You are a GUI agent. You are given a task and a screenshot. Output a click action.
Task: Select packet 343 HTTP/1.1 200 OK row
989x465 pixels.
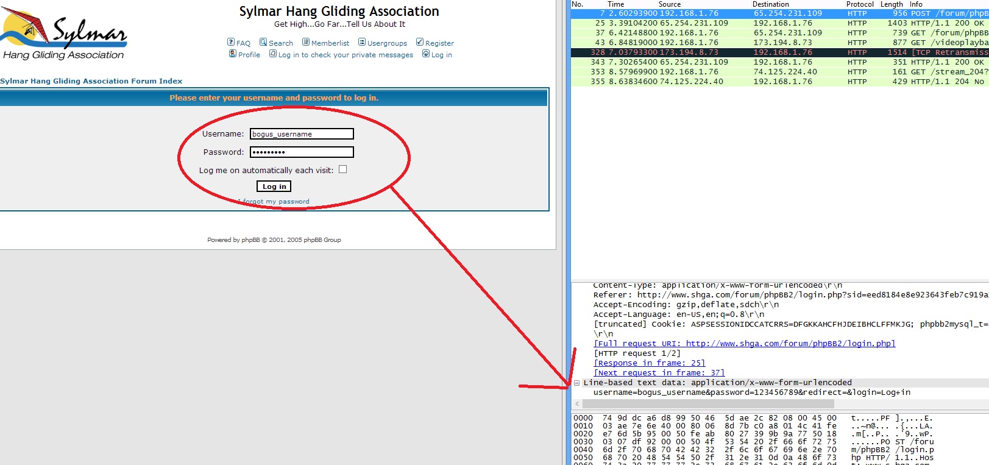[780, 62]
